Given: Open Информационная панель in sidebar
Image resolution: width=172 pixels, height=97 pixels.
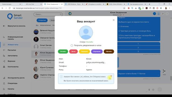Looking at the screenshot, I should tap(15, 38).
